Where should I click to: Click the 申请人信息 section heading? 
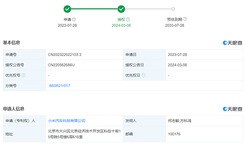click(13, 109)
